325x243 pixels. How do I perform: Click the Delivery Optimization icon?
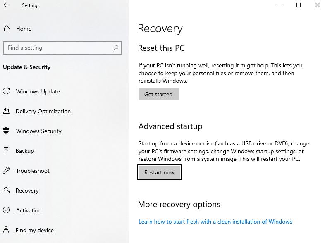click(6, 111)
